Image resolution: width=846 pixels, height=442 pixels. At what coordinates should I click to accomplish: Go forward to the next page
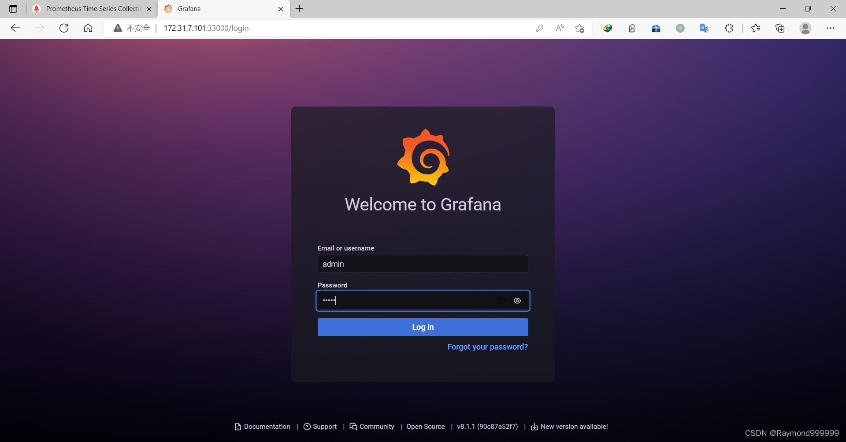[x=40, y=28]
